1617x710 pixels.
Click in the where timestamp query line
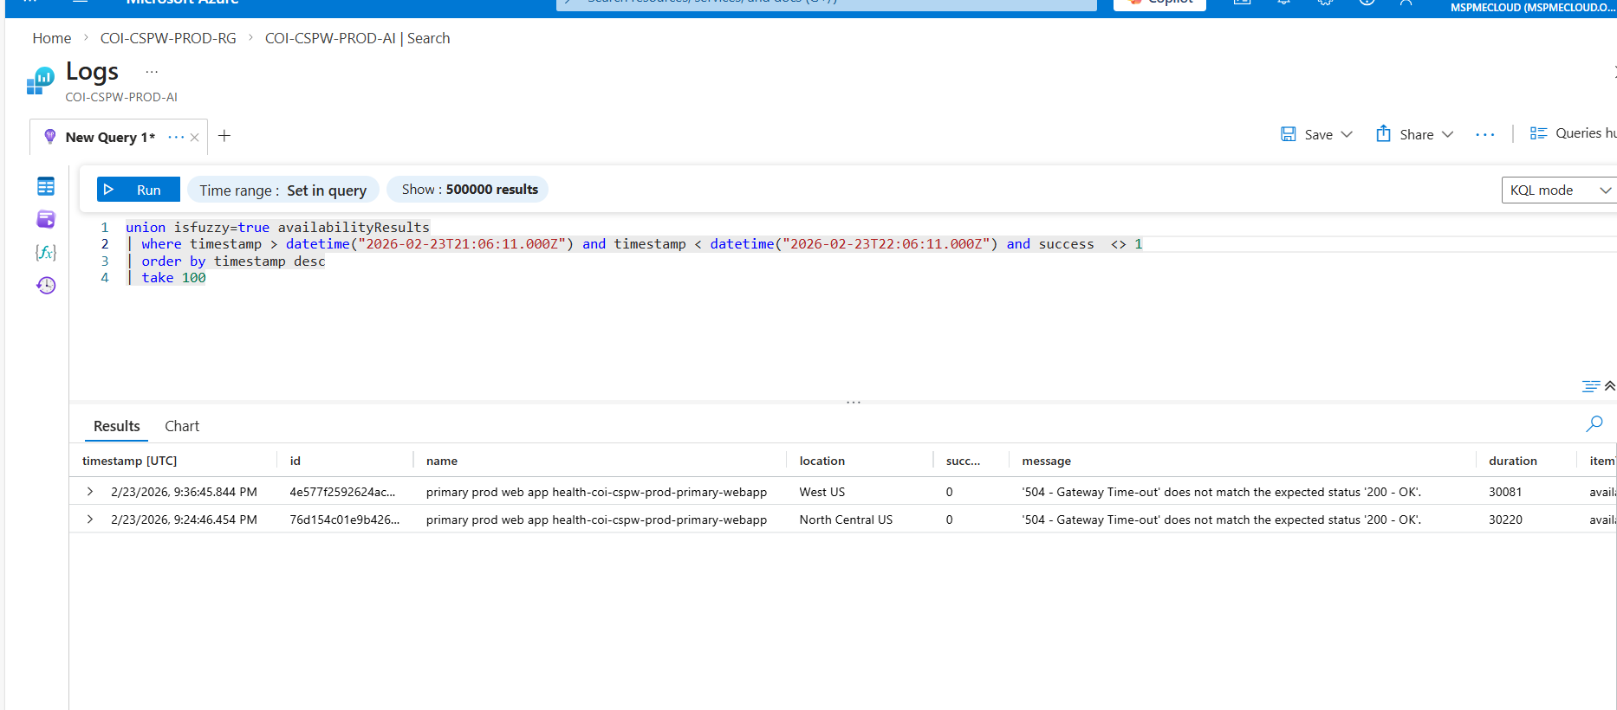634,244
